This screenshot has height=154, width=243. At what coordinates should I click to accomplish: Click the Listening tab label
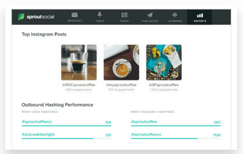(175, 21)
